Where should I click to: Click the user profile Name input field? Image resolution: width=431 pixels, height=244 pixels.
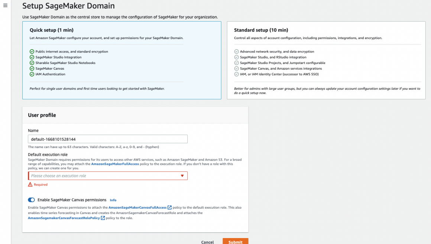(108, 139)
